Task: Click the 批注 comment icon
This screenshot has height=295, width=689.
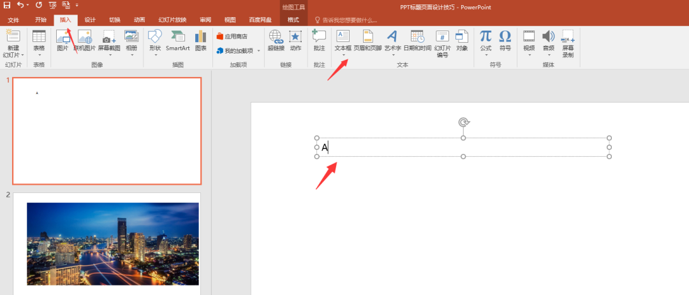Action: [x=319, y=40]
